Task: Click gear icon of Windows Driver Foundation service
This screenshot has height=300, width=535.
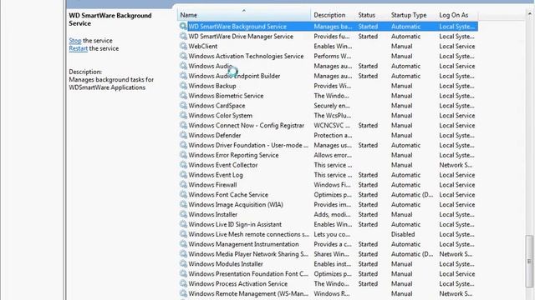Action: (x=183, y=145)
